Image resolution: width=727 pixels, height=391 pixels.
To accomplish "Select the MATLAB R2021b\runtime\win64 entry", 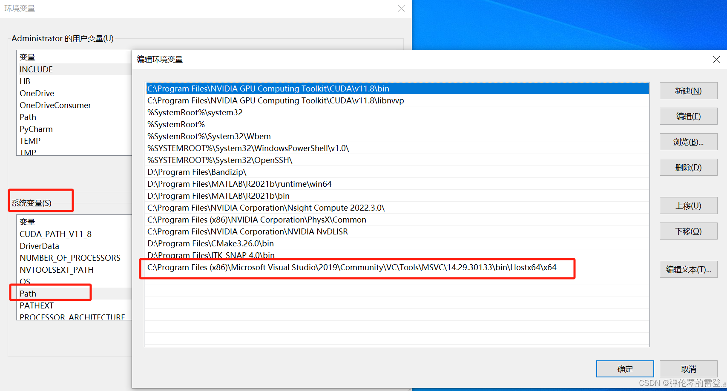I will (397, 184).
